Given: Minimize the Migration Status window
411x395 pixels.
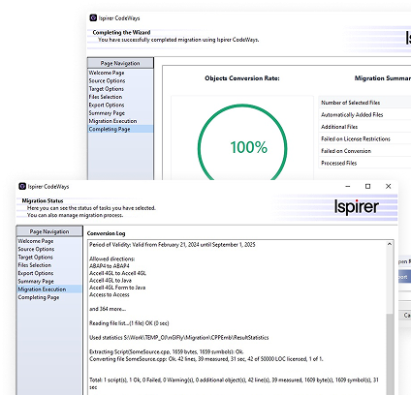Looking at the screenshot, I should [348, 186].
